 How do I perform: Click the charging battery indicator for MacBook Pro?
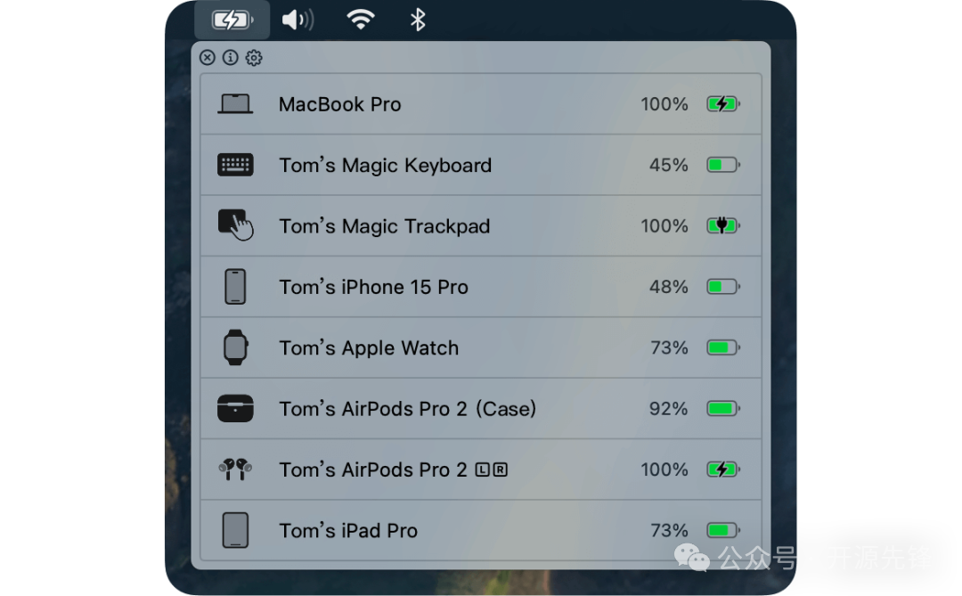[722, 103]
